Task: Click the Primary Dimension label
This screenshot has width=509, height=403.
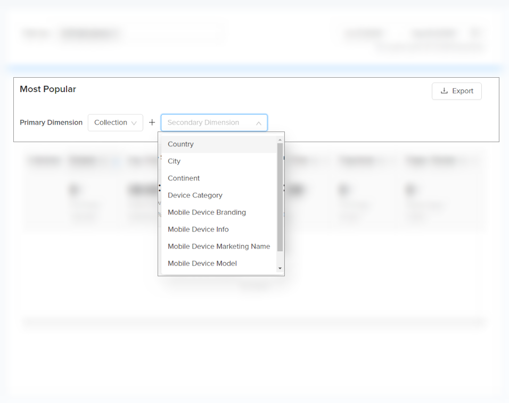Action: (51, 122)
